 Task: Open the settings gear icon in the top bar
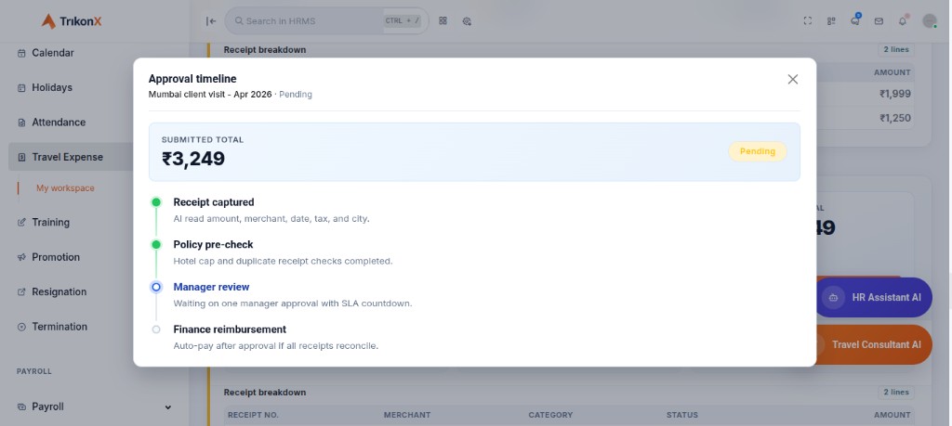[x=467, y=21]
